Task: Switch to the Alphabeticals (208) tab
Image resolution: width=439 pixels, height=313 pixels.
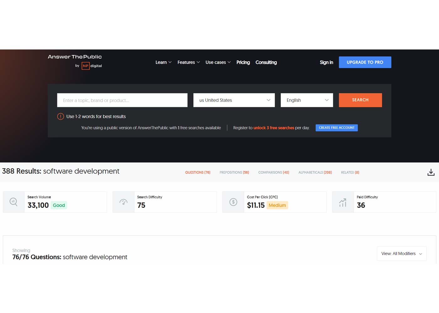Action: [x=315, y=172]
